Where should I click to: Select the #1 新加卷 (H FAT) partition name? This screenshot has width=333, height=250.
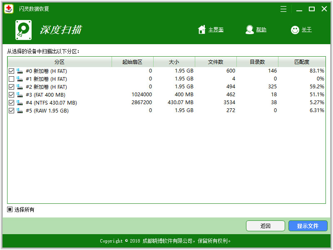(46, 79)
